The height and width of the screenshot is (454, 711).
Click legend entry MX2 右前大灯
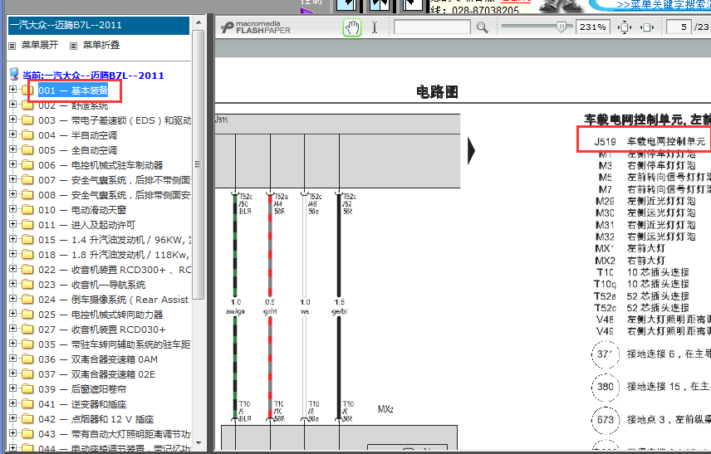click(630, 261)
